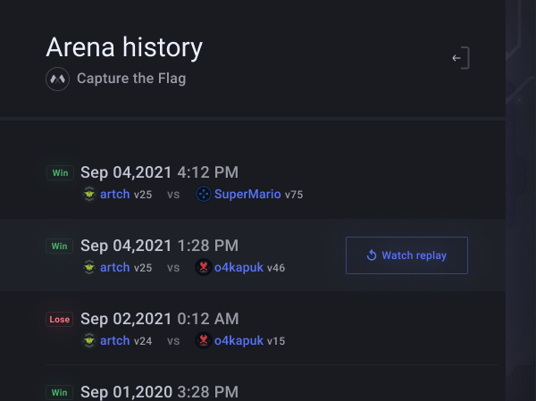Viewport: 536px width, 401px height.
Task: Open artch profile link in v24 match
Action: coord(114,340)
